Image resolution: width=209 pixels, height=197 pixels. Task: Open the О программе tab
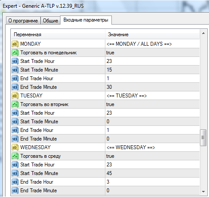(x=23, y=21)
